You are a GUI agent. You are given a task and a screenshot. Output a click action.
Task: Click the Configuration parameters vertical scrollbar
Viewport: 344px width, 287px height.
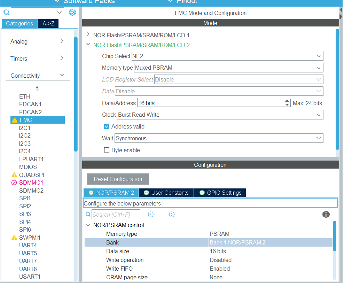tap(335, 236)
